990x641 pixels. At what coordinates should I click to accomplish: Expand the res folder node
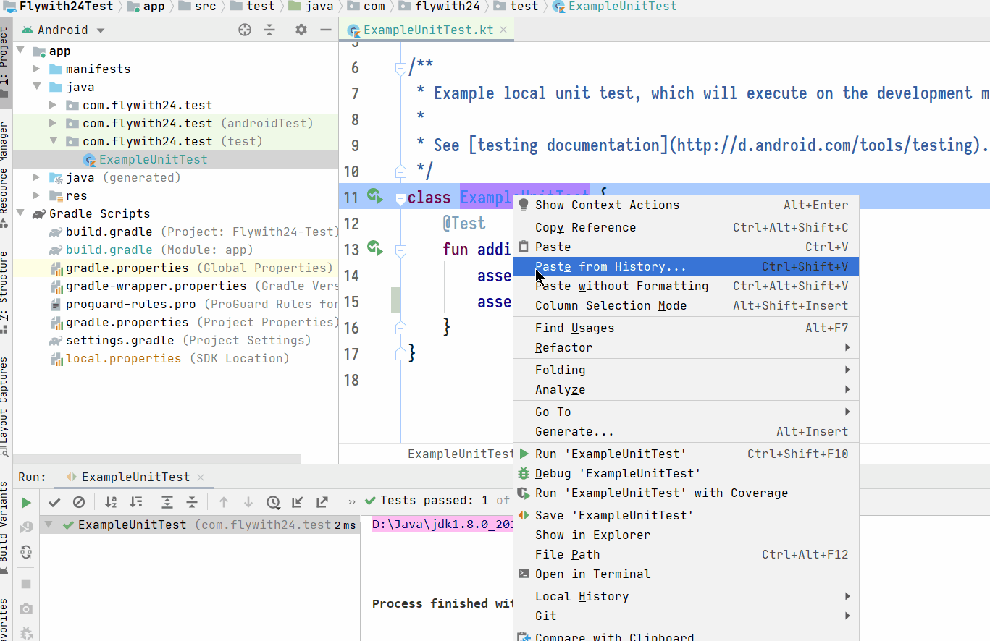tap(36, 195)
